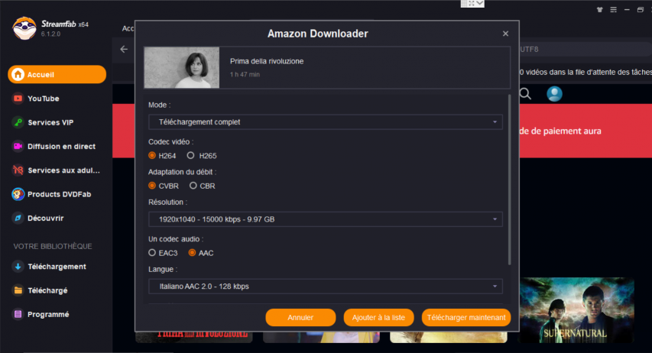Click the queue status text about vidéos
Viewport: 652px width, 353px height.
coord(586,73)
